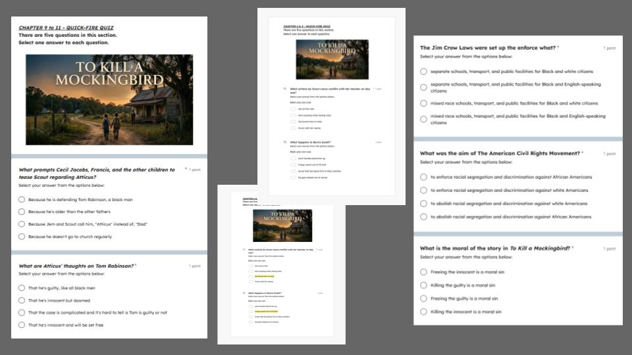Select 'Because he doesn't go to church regularly'

pyautogui.click(x=22, y=237)
